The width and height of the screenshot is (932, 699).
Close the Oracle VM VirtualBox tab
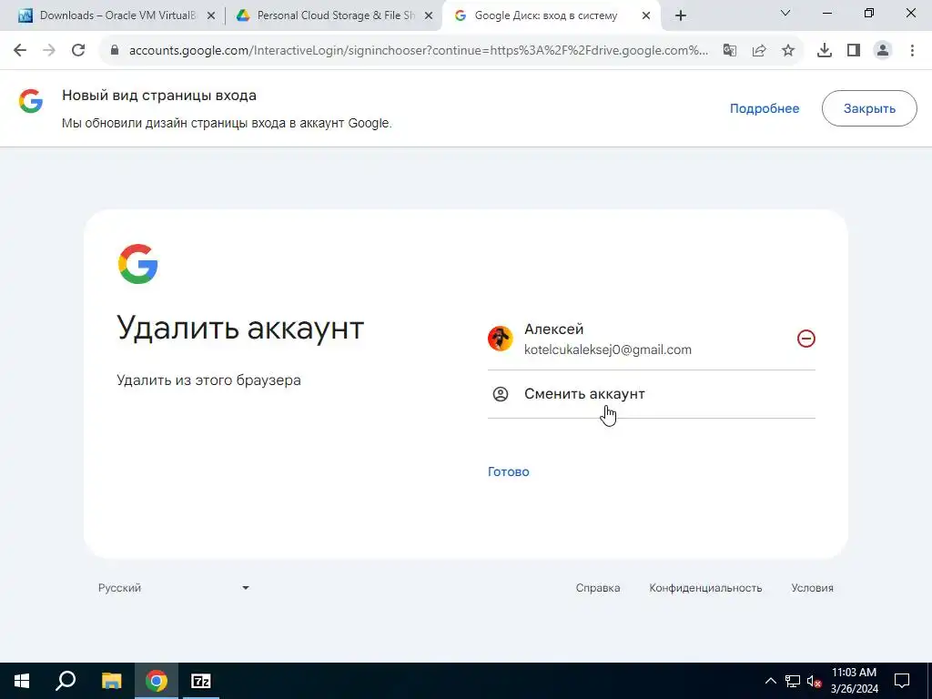point(210,16)
